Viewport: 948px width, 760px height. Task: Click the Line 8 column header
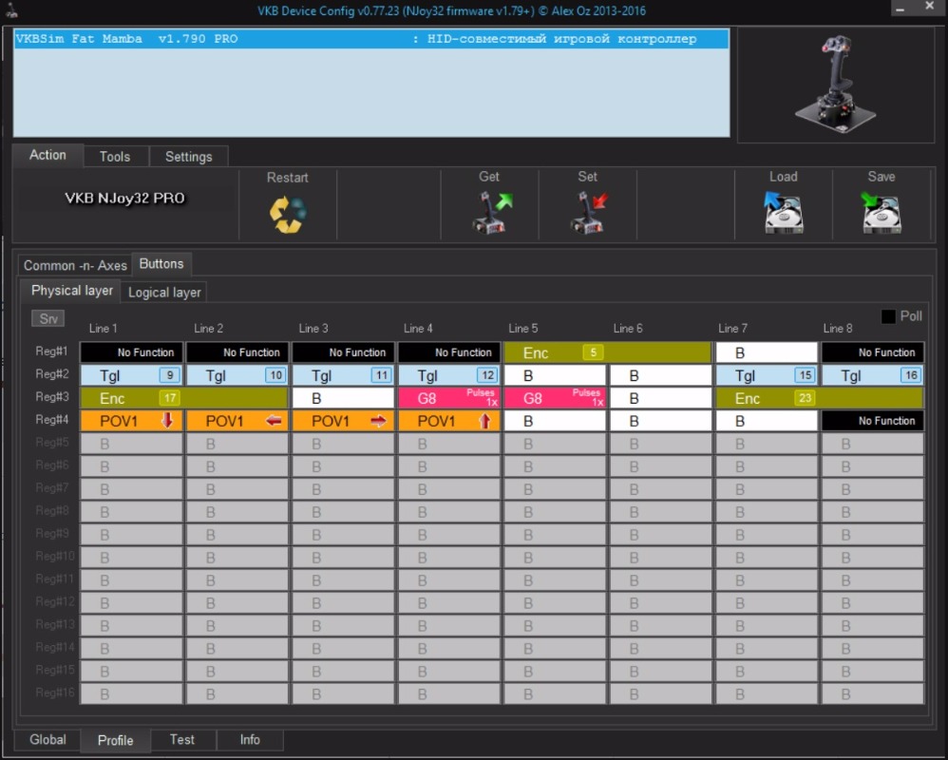[838, 329]
